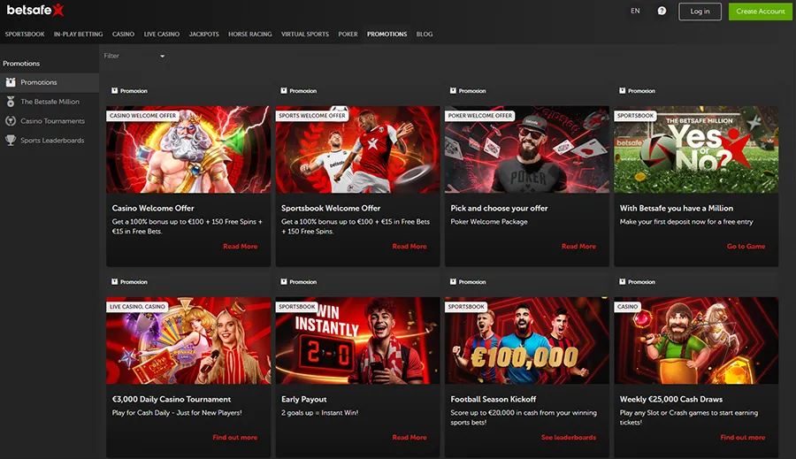Click See leaderboards link
Viewport: 796px width, 459px height.
tap(569, 437)
